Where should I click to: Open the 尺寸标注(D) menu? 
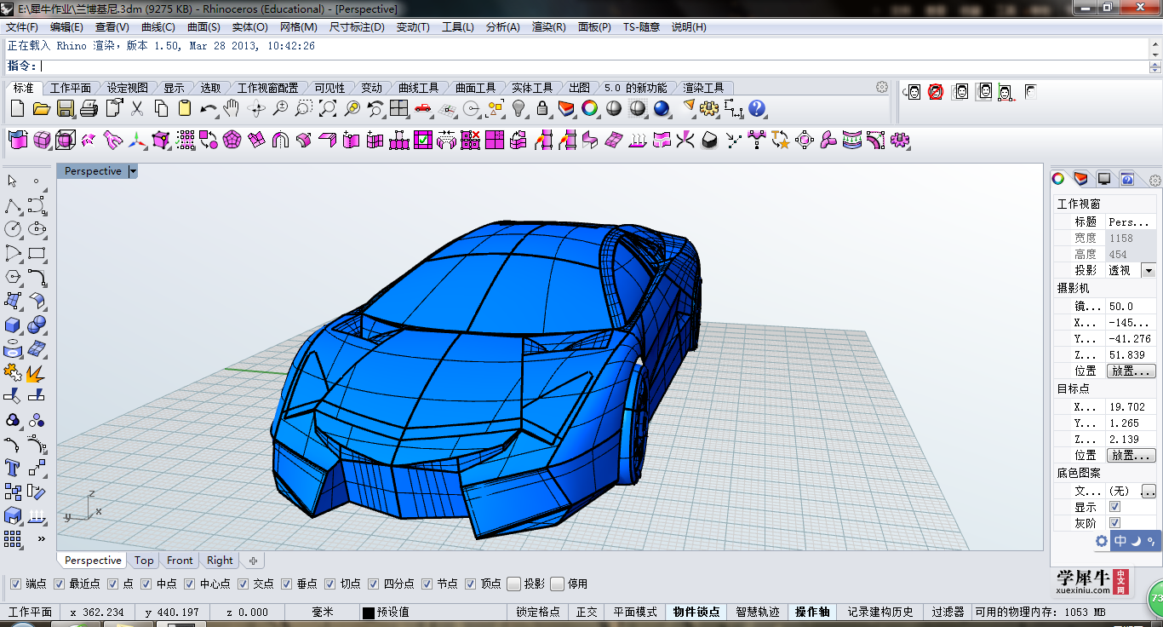pos(357,27)
